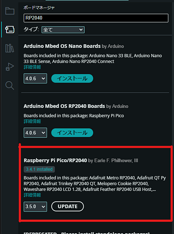Image resolution: width=174 pixels, height=234 pixels.
Task: Click the RP2040 search input field
Action: tap(96, 18)
